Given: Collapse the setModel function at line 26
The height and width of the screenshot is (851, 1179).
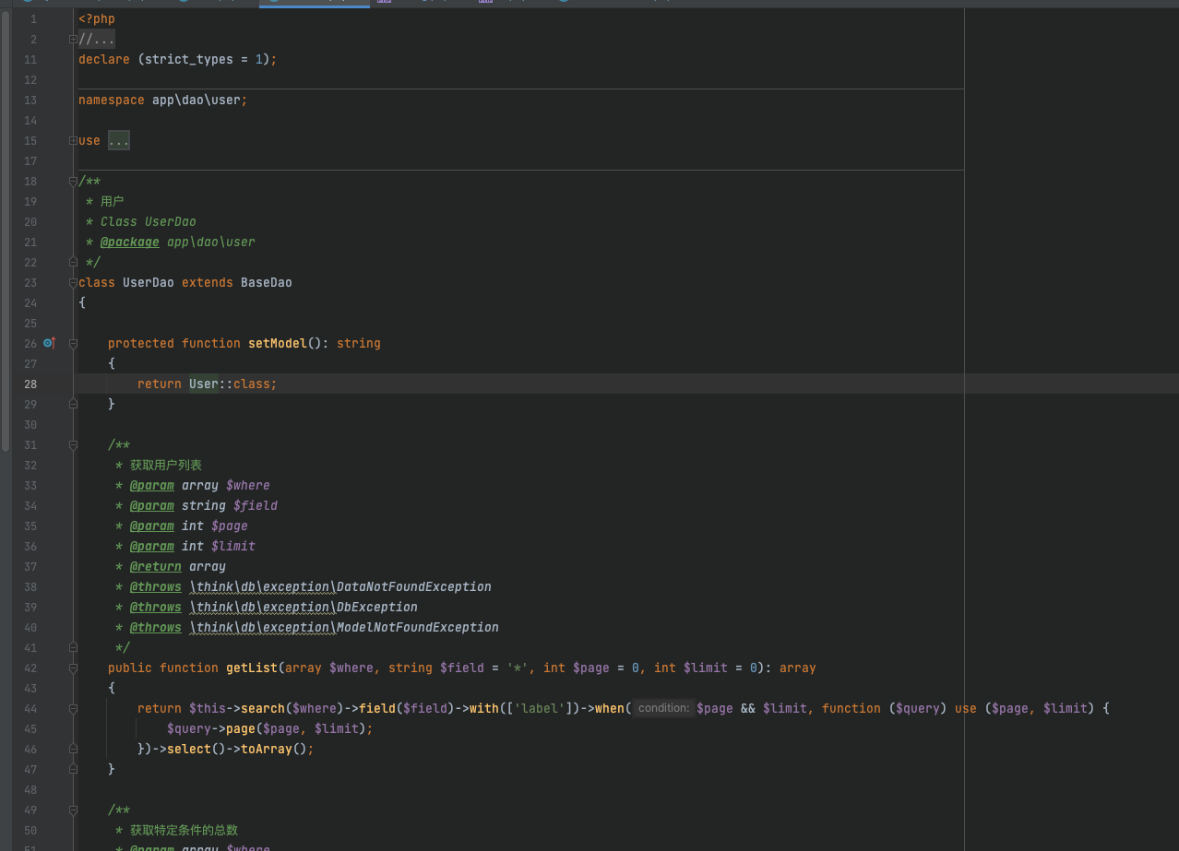Looking at the screenshot, I should [x=73, y=343].
